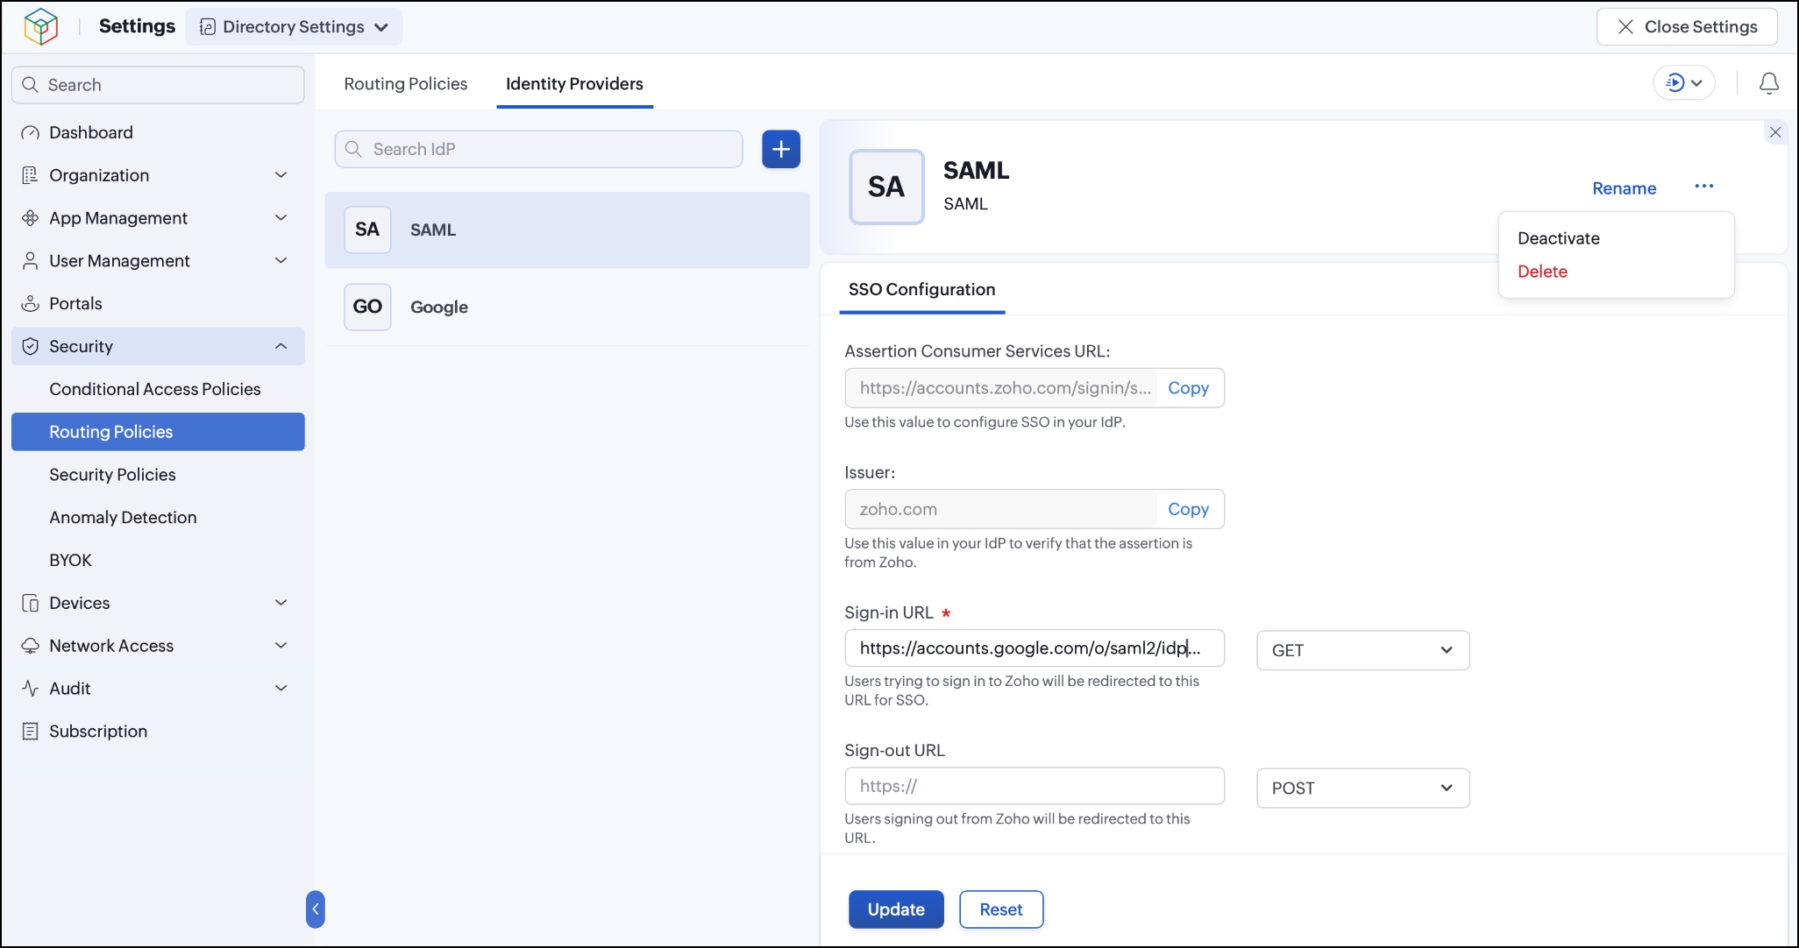
Task: Expand the Devices section chevron
Action: point(281,604)
